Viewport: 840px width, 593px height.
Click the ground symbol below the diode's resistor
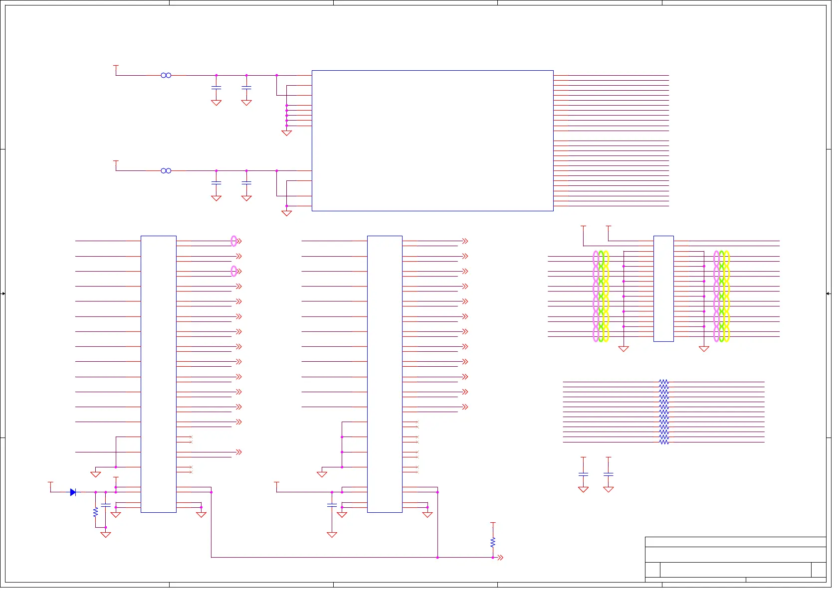[106, 535]
